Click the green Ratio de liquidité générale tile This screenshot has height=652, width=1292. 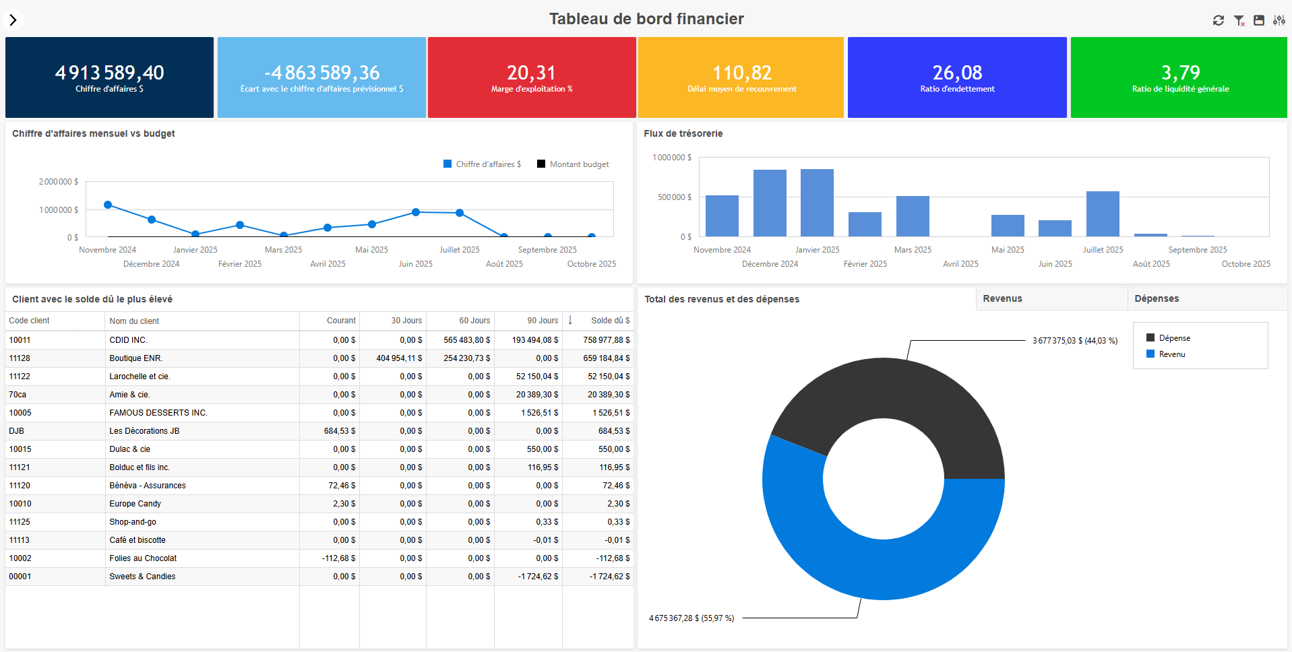[x=1179, y=77]
